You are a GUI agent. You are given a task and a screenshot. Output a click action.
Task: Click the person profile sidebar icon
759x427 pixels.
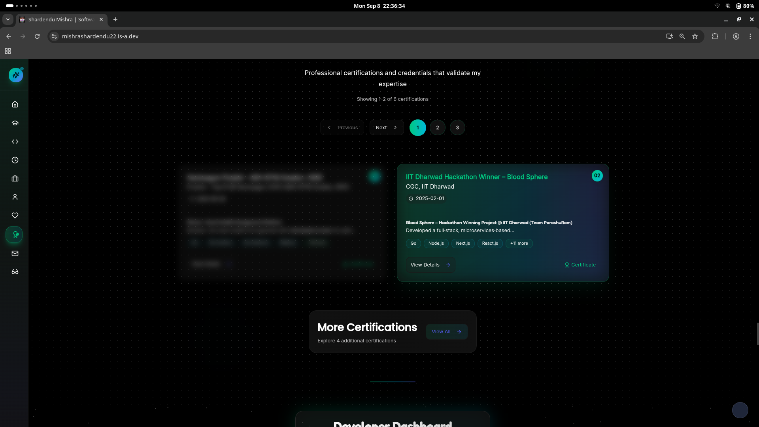(15, 197)
